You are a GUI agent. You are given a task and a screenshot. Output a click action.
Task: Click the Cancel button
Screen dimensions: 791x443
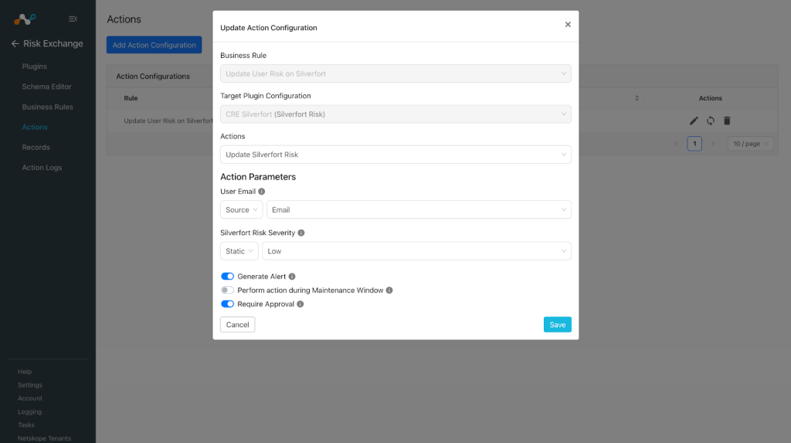coord(238,325)
